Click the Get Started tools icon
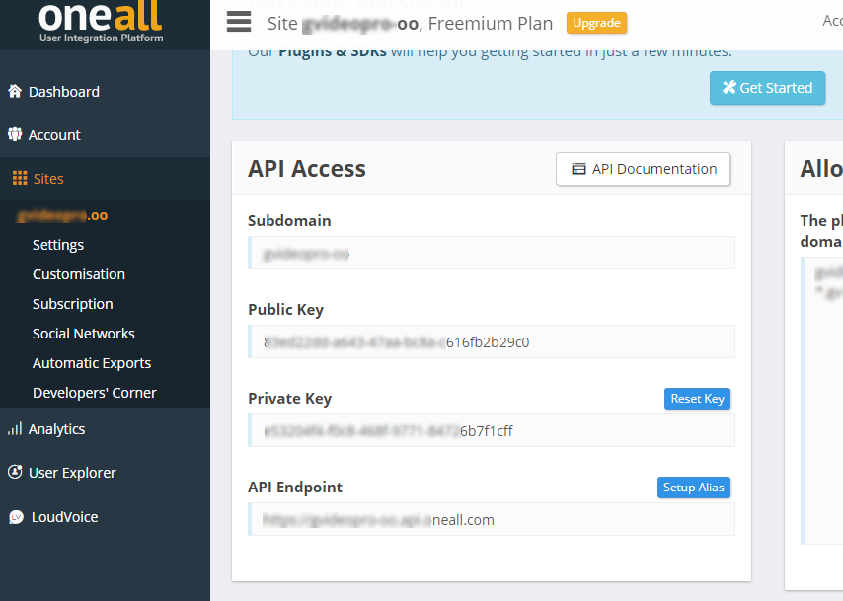This screenshot has width=843, height=601. (729, 87)
